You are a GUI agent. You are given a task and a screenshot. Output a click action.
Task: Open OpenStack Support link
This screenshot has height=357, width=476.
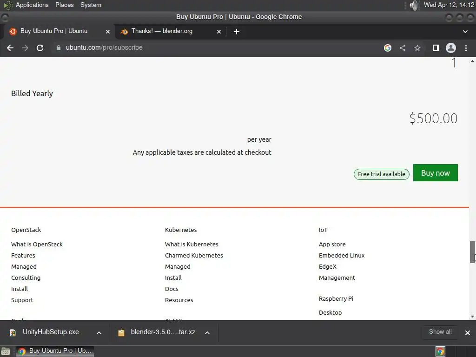(x=22, y=300)
